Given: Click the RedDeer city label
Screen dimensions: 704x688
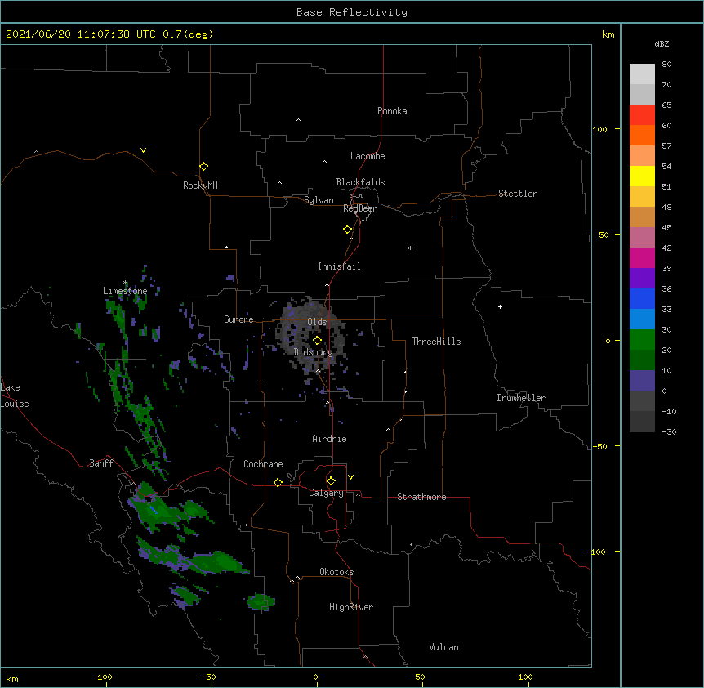Looking at the screenshot, I should pos(359,208).
